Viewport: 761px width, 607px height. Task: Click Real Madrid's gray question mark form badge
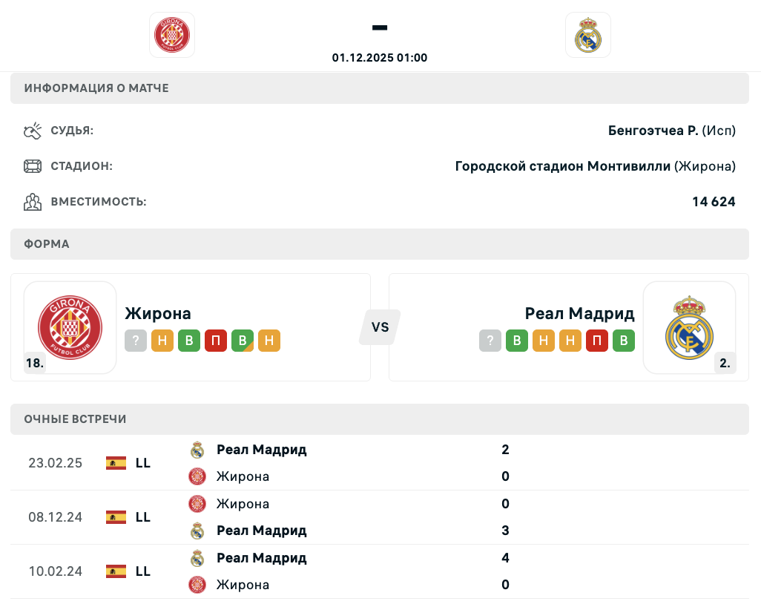coord(490,341)
